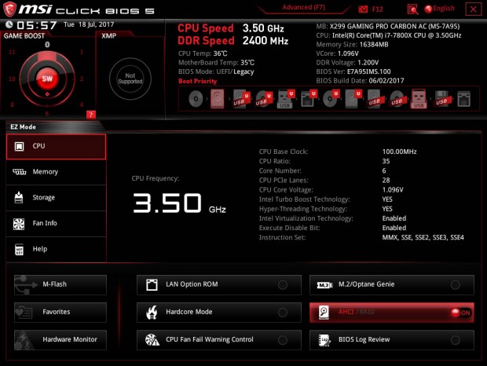Click the CPU Ratio value 35
The image size is (487, 366).
386,161
